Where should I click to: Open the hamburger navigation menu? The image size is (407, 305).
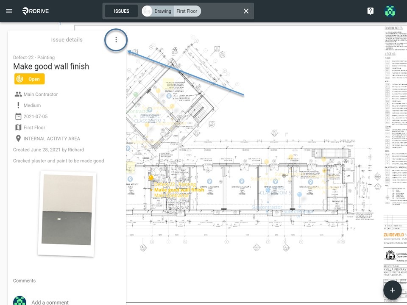point(9,11)
